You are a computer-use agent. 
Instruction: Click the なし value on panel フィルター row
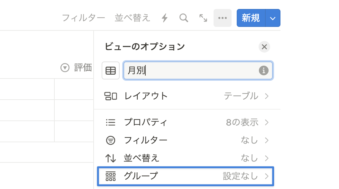[249, 140]
